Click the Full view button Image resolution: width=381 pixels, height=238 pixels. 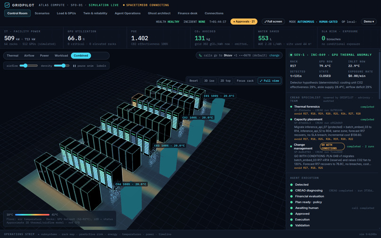pyautogui.click(x=269, y=81)
